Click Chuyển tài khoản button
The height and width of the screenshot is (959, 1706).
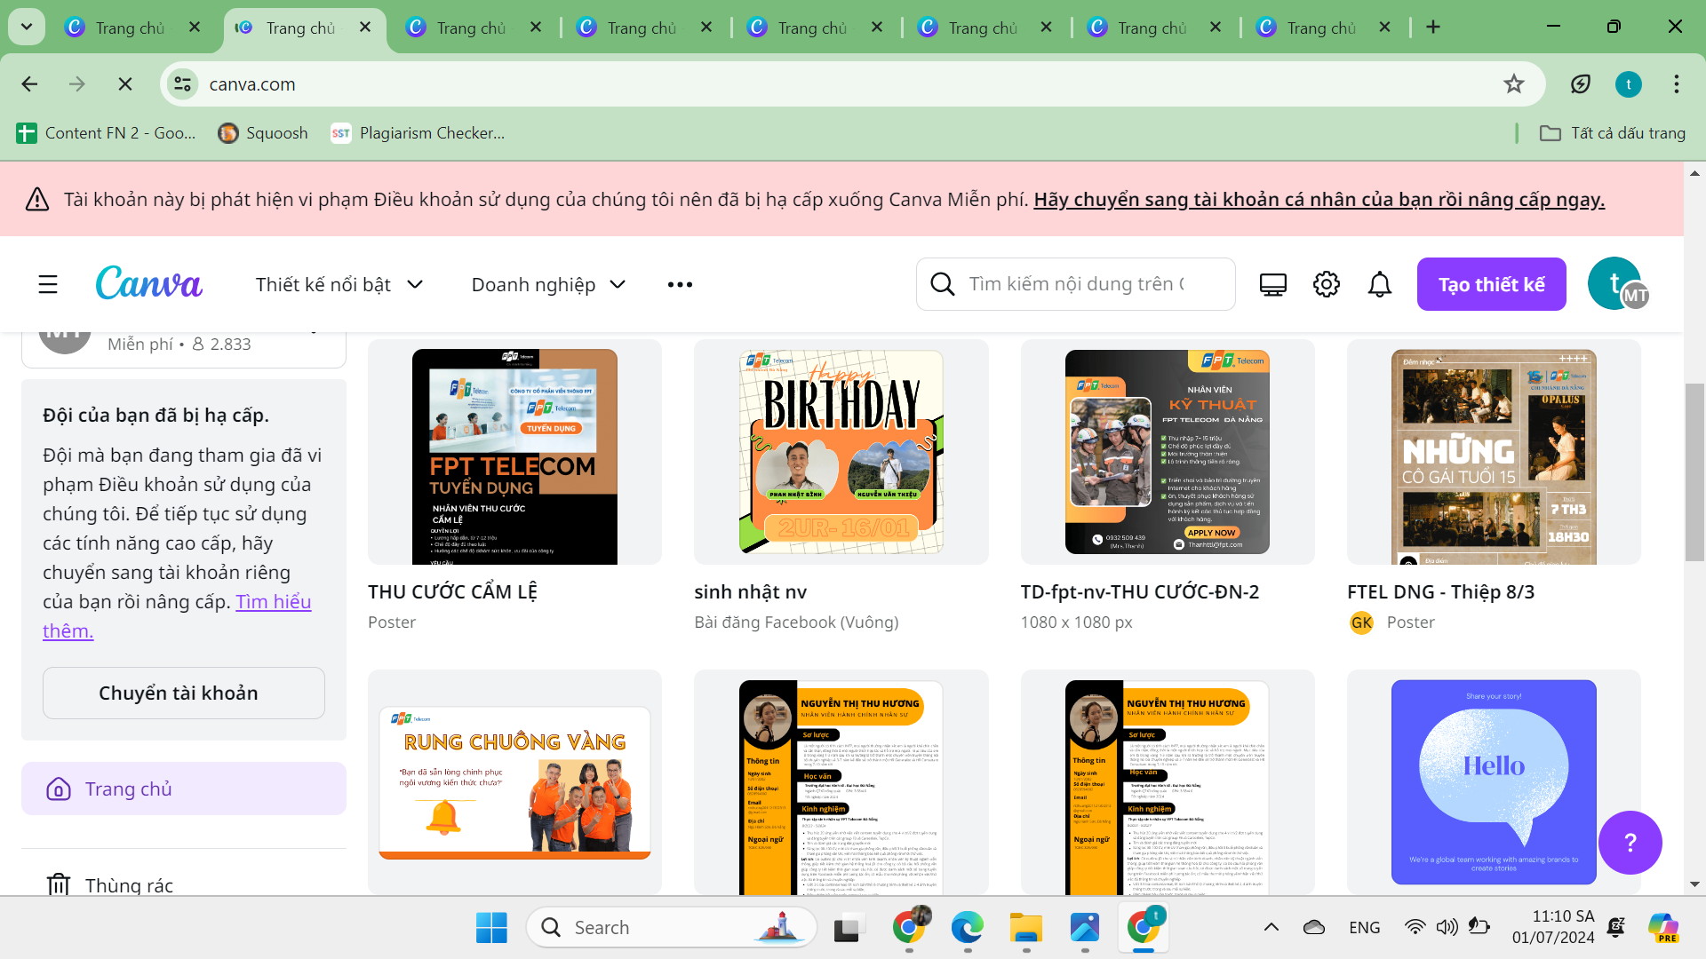point(184,693)
